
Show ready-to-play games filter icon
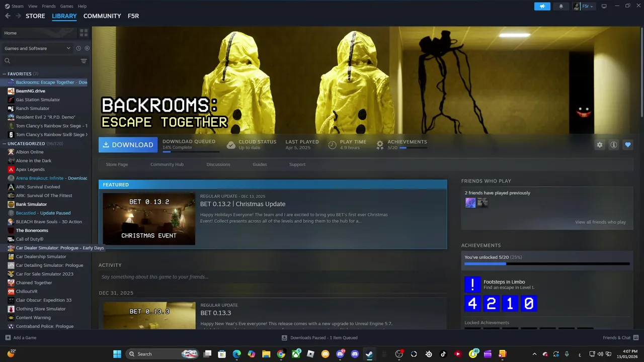click(x=87, y=48)
